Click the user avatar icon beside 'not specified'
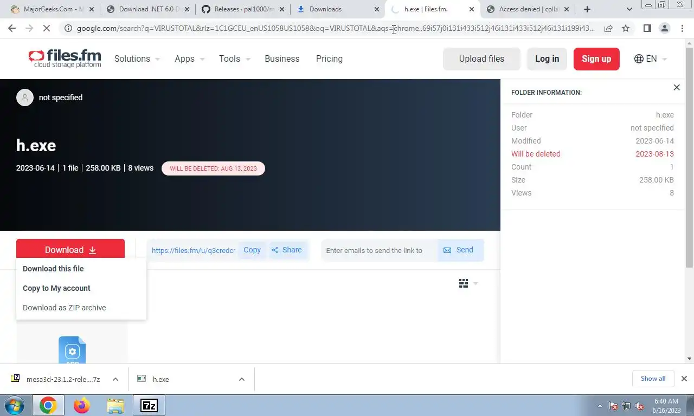Image resolution: width=694 pixels, height=416 pixels. pos(25,97)
